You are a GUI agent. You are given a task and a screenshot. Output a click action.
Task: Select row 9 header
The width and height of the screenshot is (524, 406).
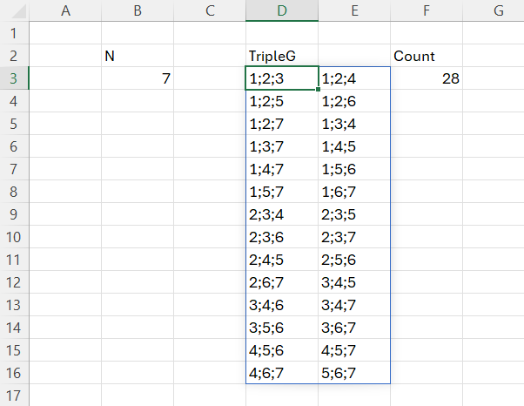(14, 214)
